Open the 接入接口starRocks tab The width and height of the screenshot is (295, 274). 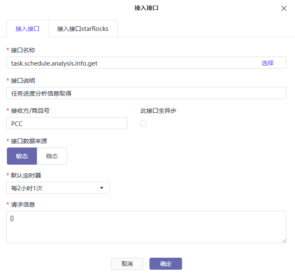83,29
